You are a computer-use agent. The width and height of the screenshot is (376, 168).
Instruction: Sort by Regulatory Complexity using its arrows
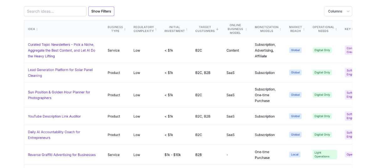point(156,29)
